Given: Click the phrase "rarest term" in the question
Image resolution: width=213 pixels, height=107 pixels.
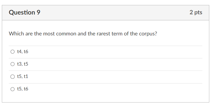Looking at the screenshot, I should (x=110, y=34).
